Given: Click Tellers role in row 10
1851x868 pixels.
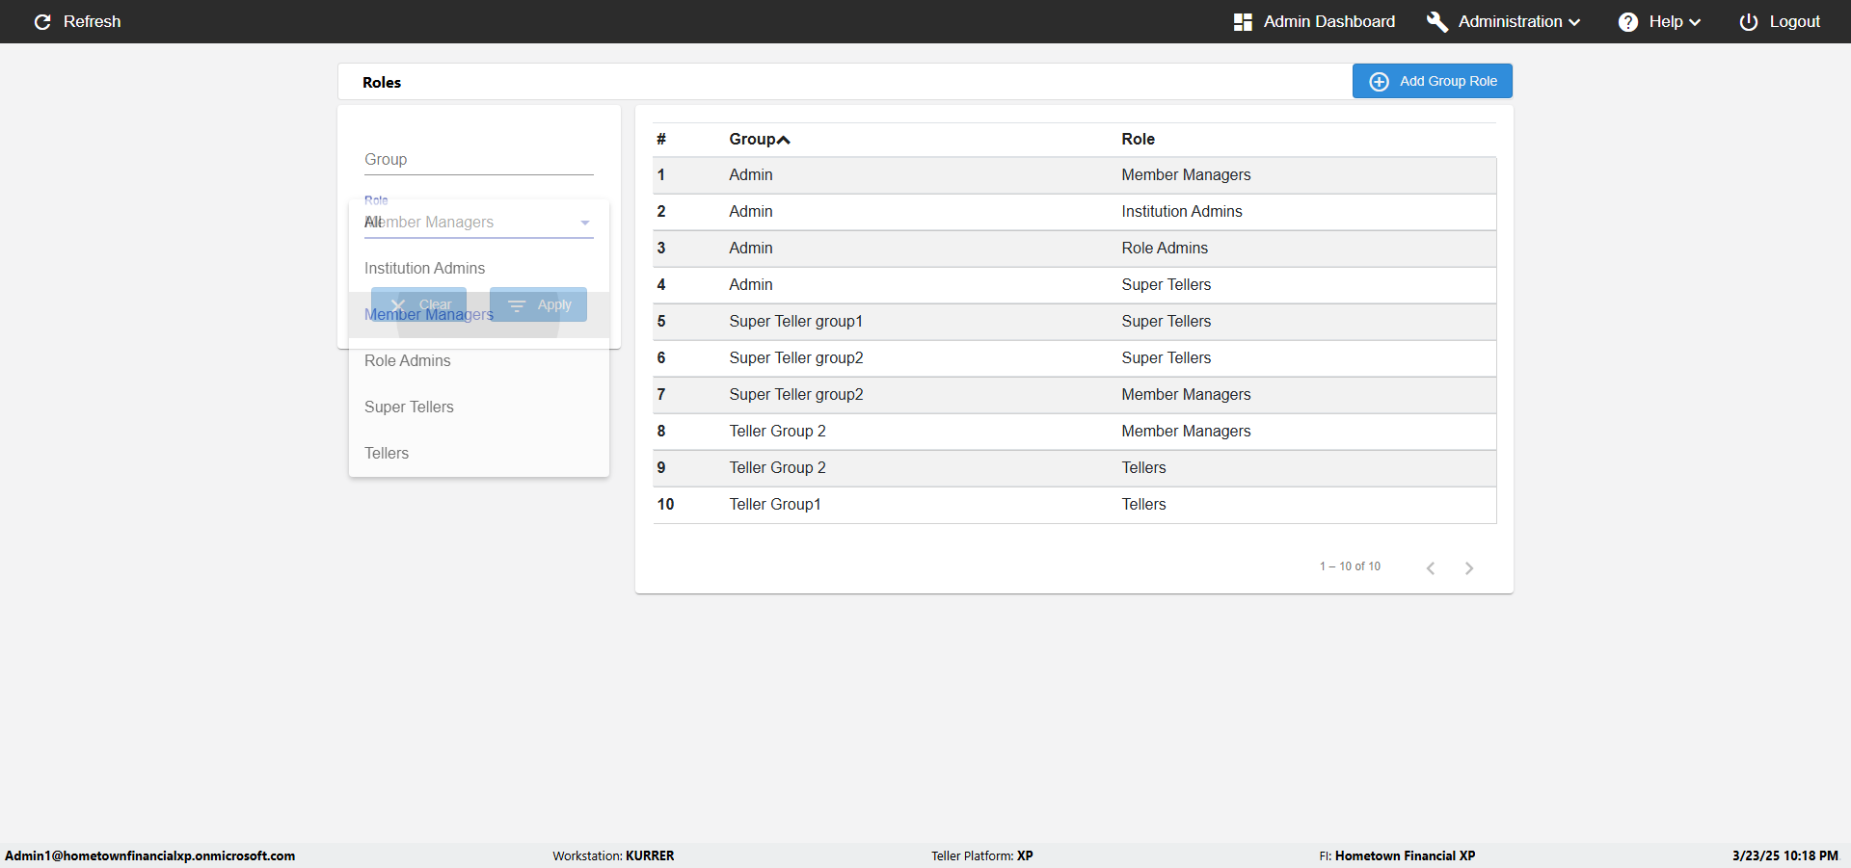Looking at the screenshot, I should pos(1143,504).
